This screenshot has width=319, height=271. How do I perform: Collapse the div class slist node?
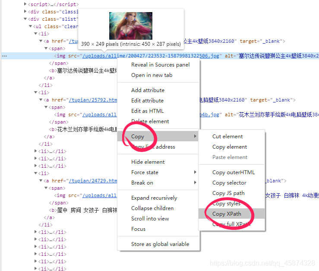(x=25, y=19)
